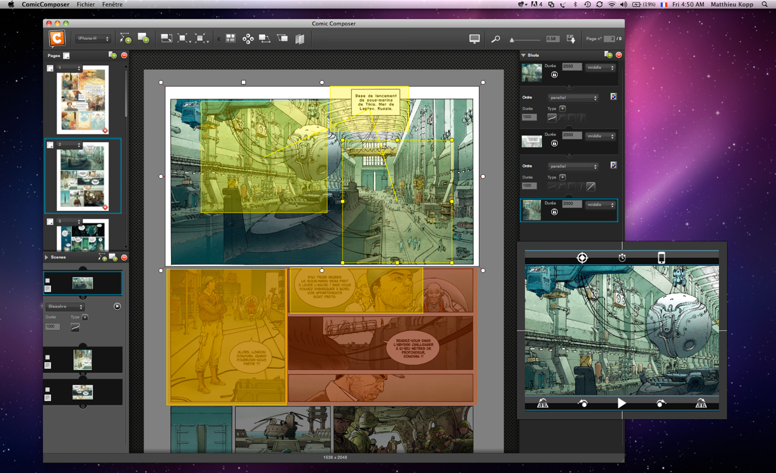Click the folded page toolbar icon
Screen dimensions: 776x473
click(299, 39)
